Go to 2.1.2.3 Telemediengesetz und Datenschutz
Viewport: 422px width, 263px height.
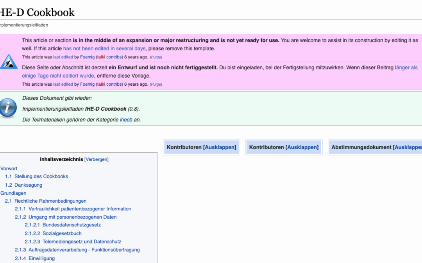coord(73,242)
